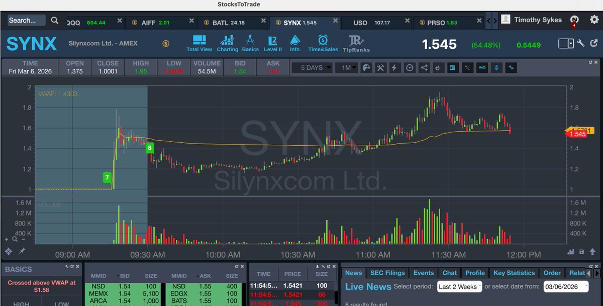Viewport: 603px width, 306px height.
Task: Click the search magnifier icon
Action: 55,21
